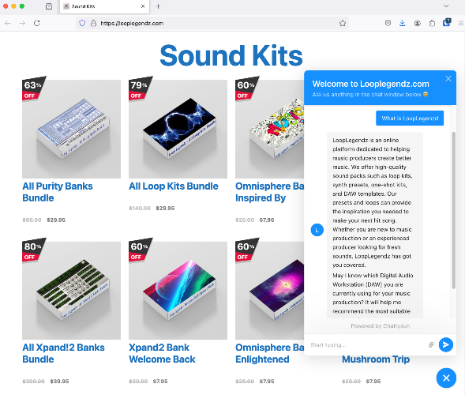Close the chat welcome header with X
Image resolution: width=465 pixels, height=395 pixels.
(x=448, y=79)
